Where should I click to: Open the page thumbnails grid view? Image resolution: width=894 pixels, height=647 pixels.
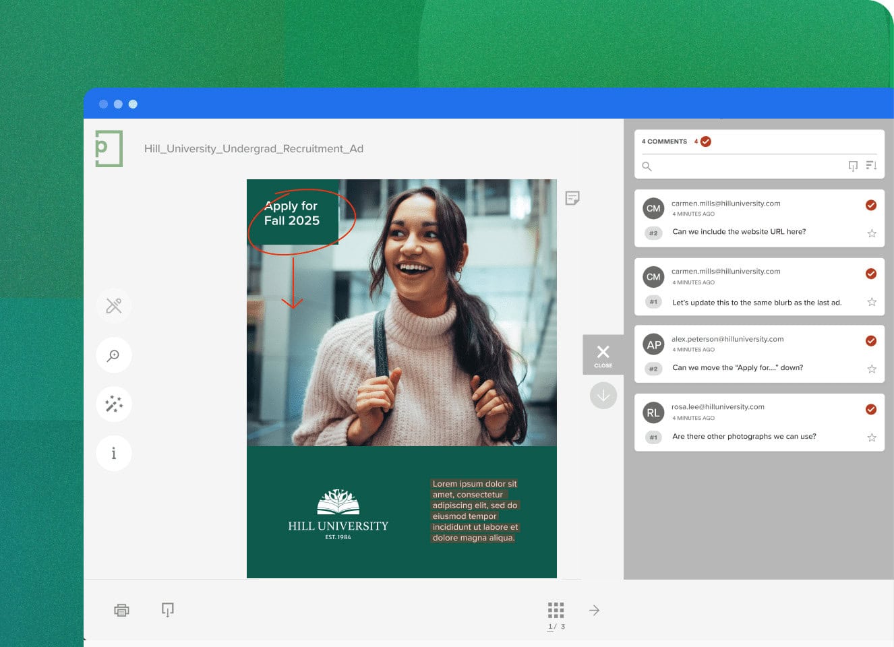(556, 610)
